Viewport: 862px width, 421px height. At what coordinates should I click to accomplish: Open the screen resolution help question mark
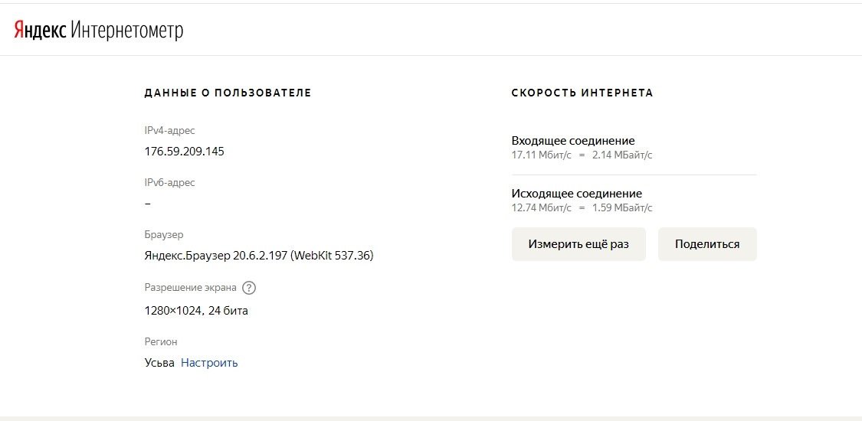249,289
